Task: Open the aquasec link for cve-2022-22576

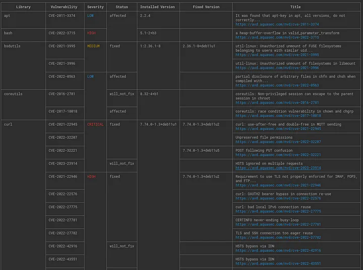Action: (278, 198)
